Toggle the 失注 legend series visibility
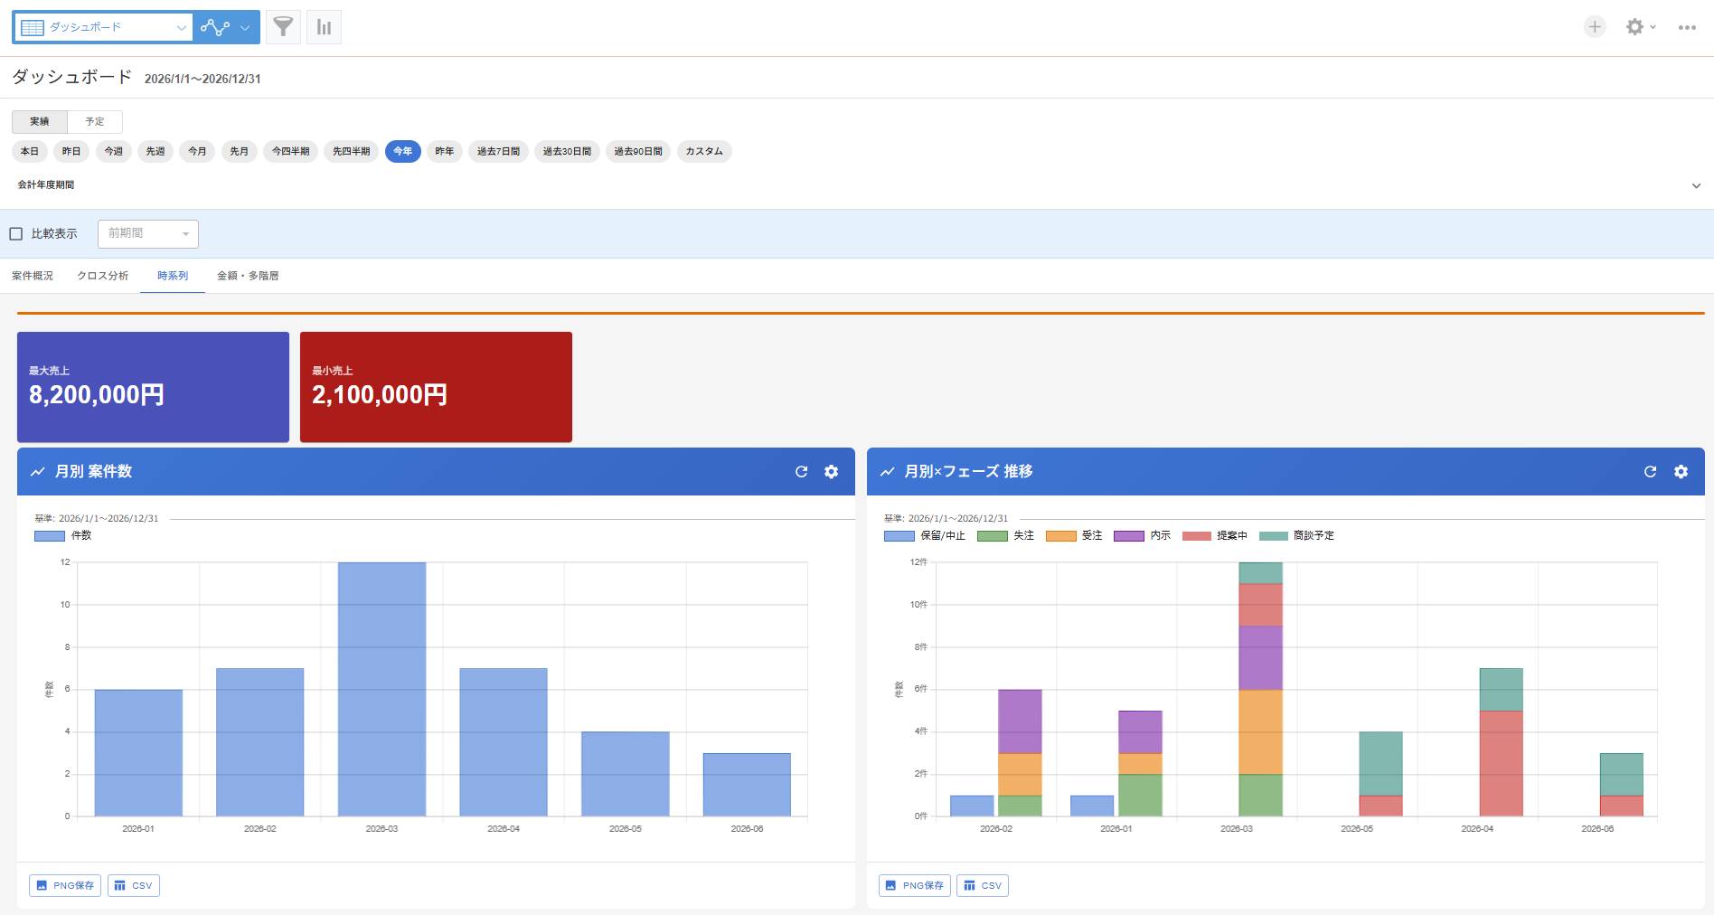Screen dimensions: 1714x915 click(1005, 536)
